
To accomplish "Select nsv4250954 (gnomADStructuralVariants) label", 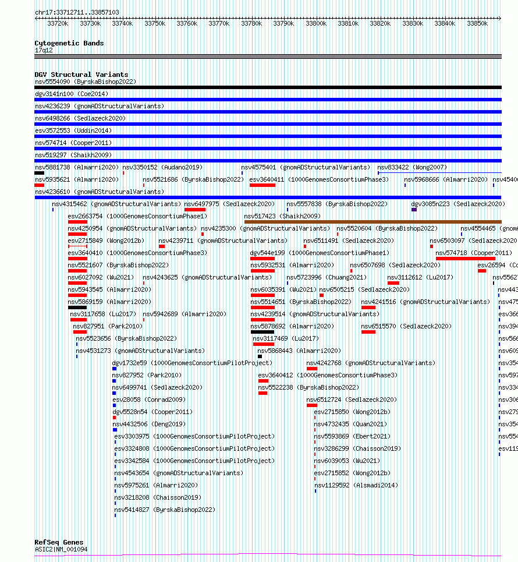I will tap(132, 228).
